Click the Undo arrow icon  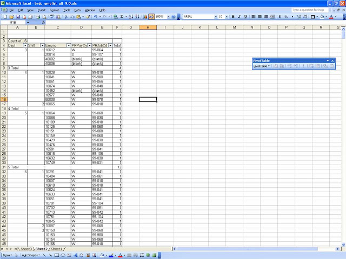point(96,17)
